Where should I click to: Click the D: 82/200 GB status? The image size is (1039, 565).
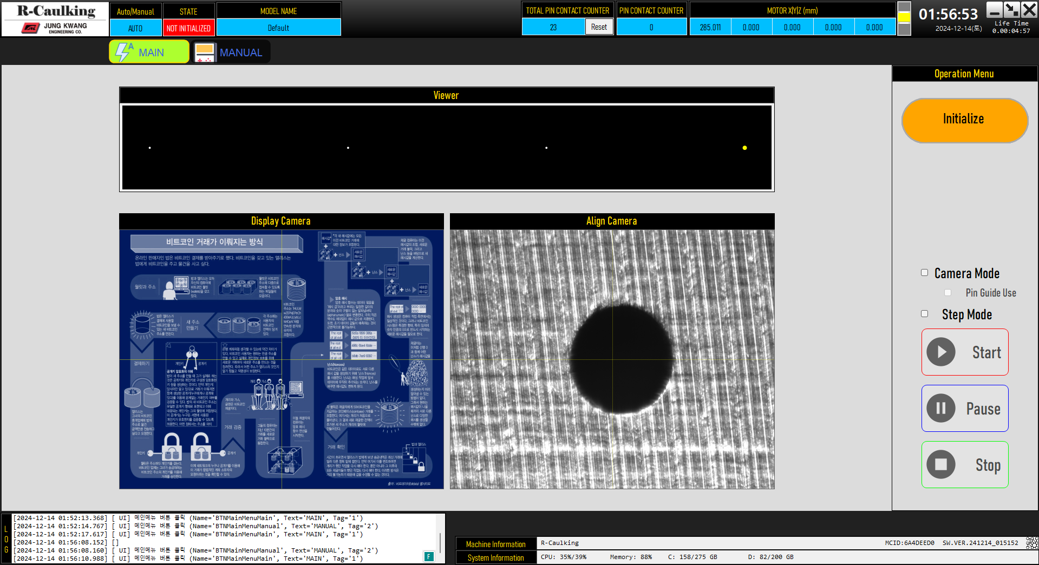pyautogui.click(x=770, y=557)
